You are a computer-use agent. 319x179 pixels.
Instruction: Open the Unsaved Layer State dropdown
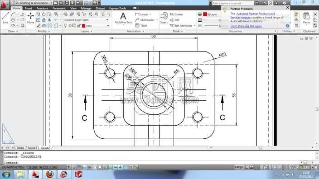(86, 20)
